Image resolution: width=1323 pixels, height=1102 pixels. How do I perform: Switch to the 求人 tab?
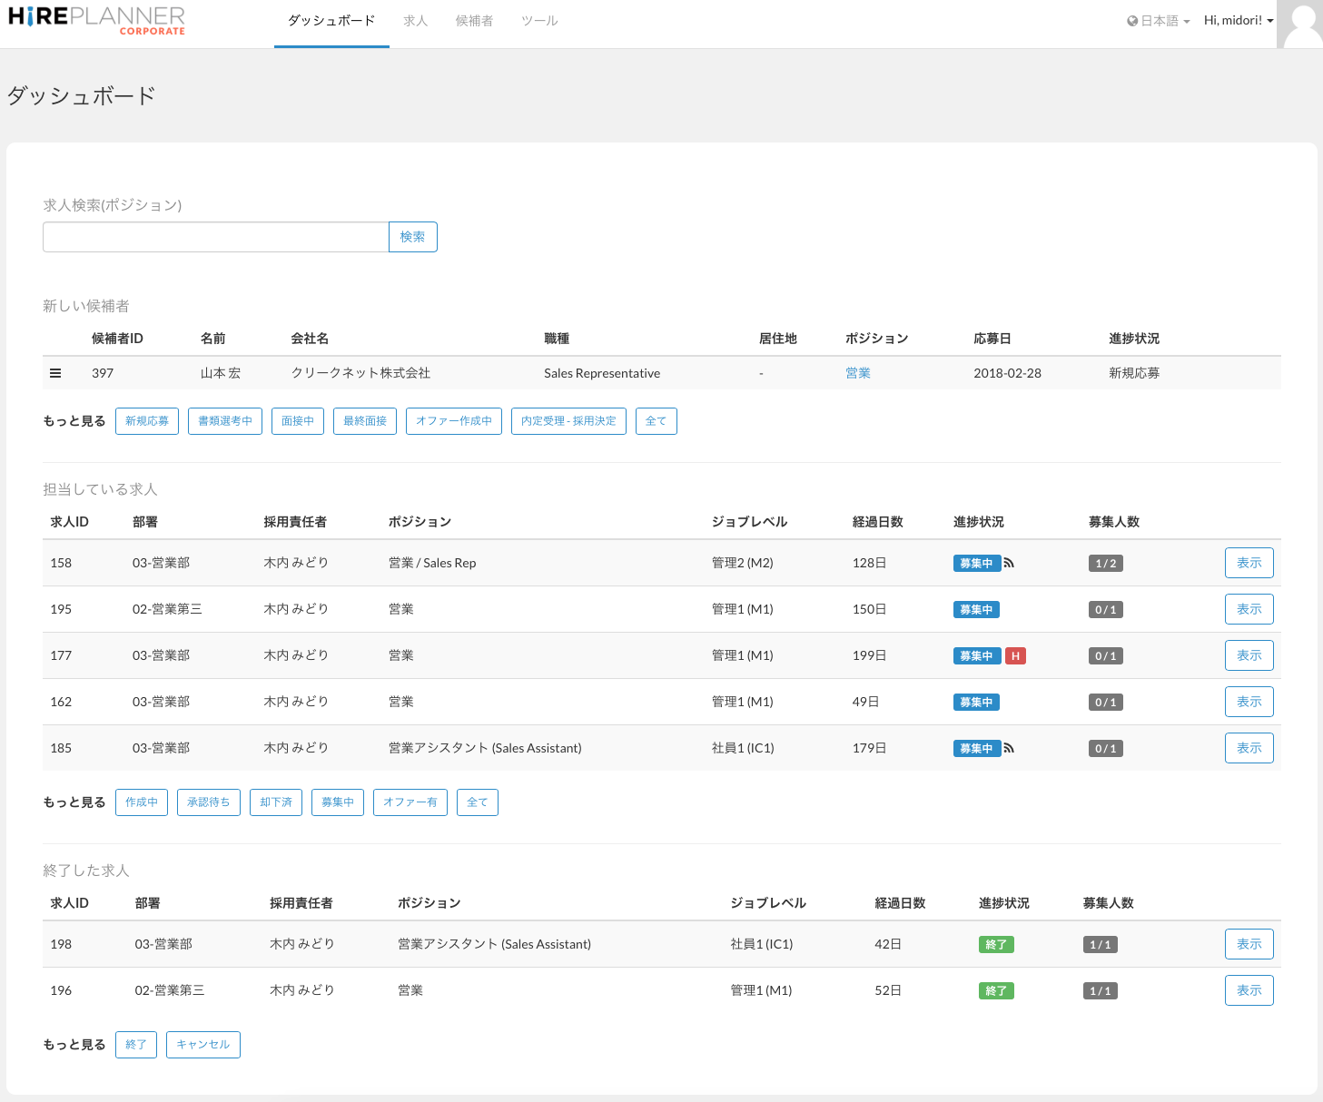[x=416, y=21]
